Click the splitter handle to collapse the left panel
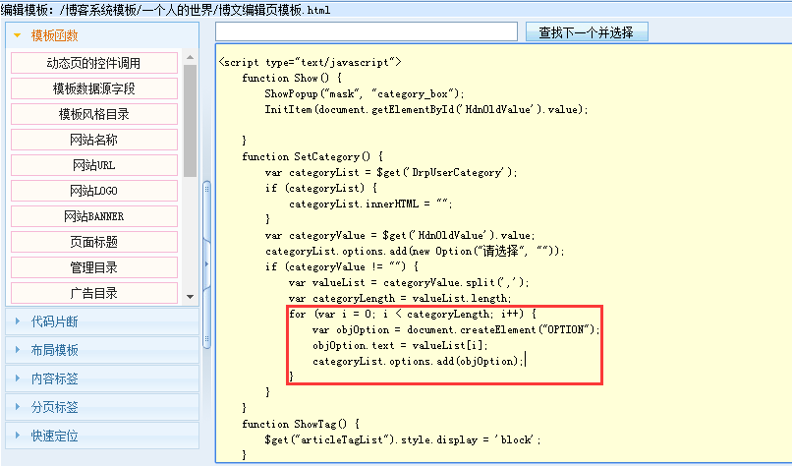 coord(206,262)
